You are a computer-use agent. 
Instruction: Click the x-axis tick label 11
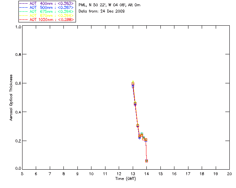(105, 174)
